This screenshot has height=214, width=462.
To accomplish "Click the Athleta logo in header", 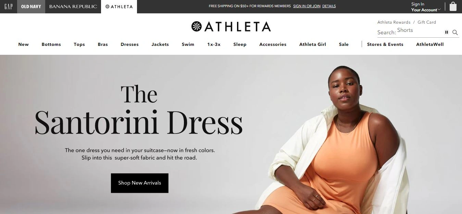I will pos(231,26).
